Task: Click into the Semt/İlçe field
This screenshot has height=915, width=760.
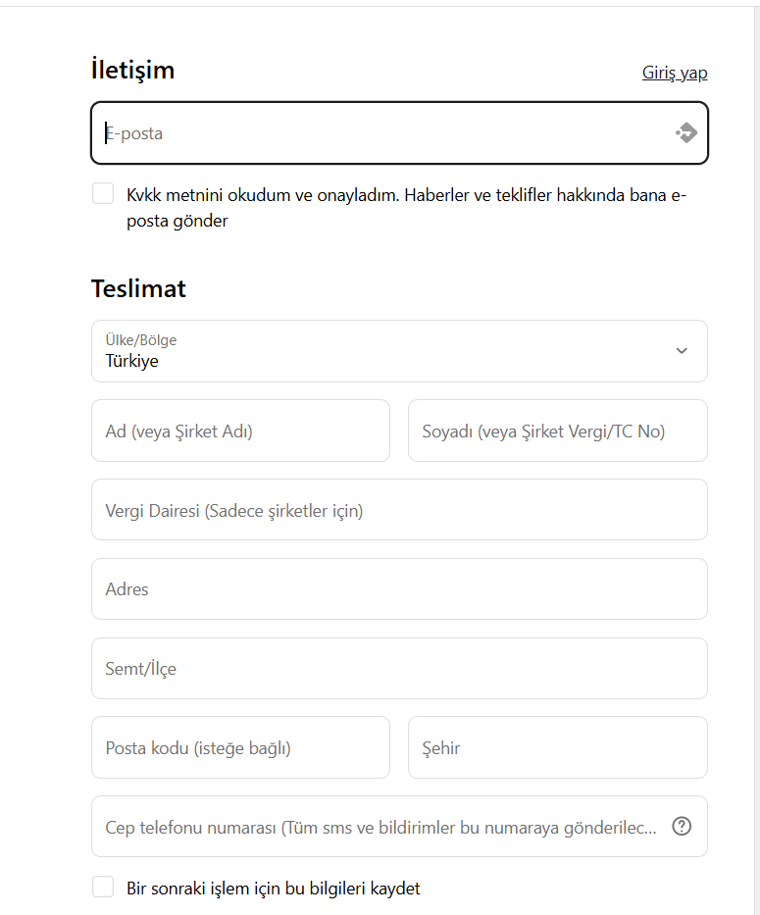Action: 399,669
